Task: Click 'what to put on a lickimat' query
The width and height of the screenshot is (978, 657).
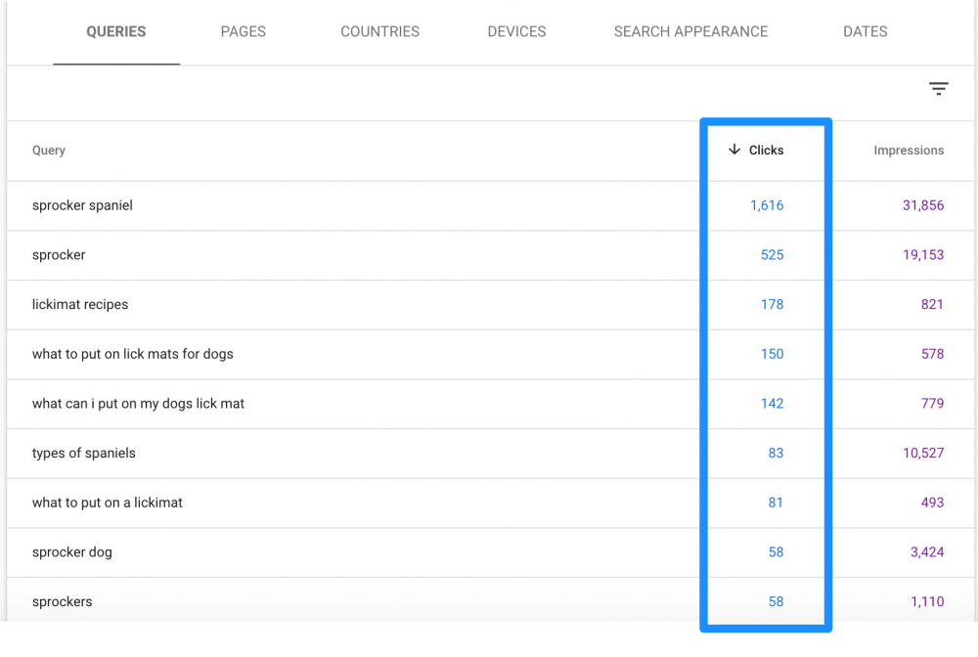Action: pos(108,503)
